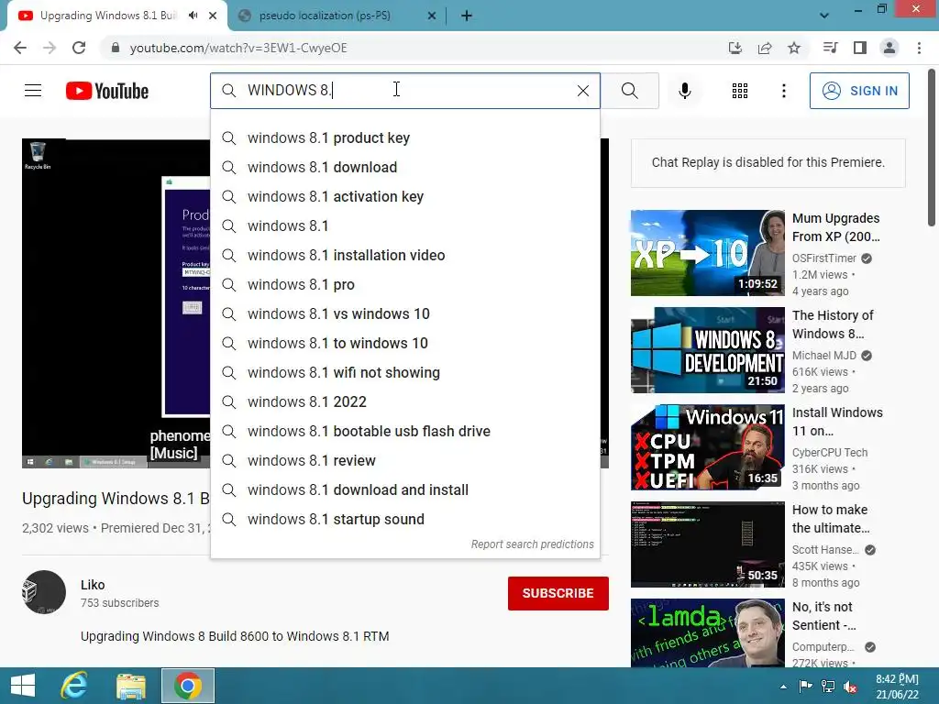Select windows 8.1 startup sound suggestion

pos(404,520)
